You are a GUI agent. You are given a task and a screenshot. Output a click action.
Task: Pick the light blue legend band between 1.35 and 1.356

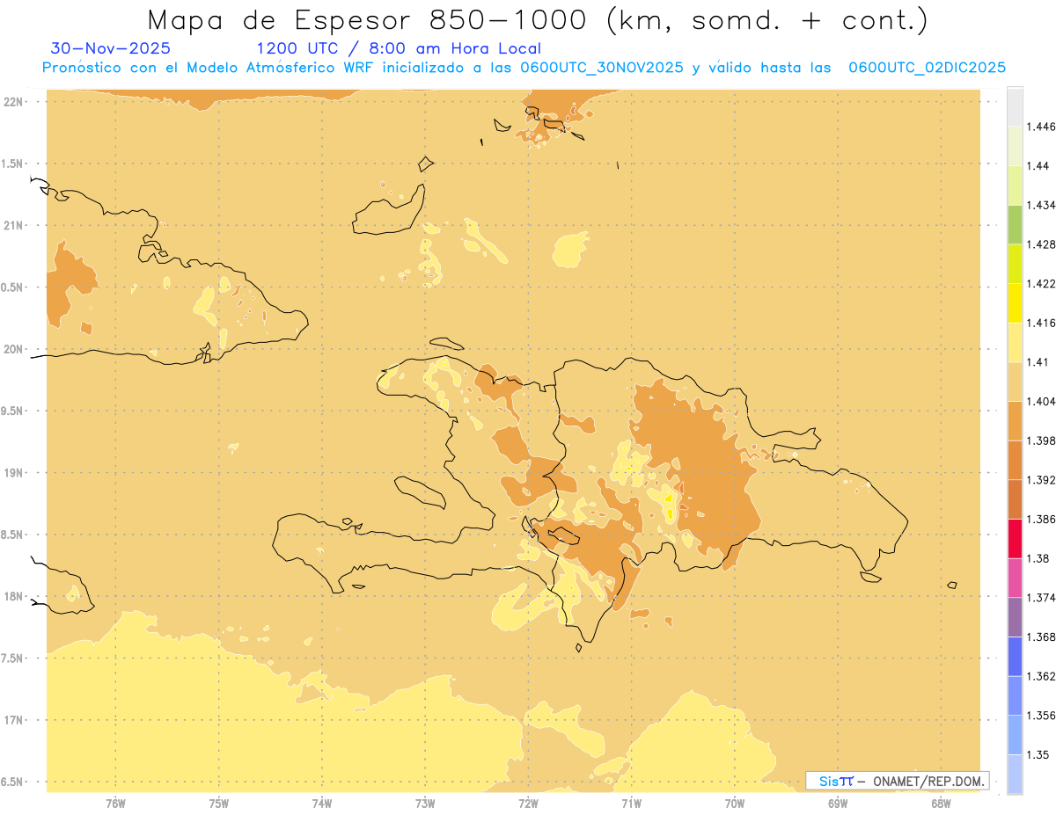tap(1015, 734)
